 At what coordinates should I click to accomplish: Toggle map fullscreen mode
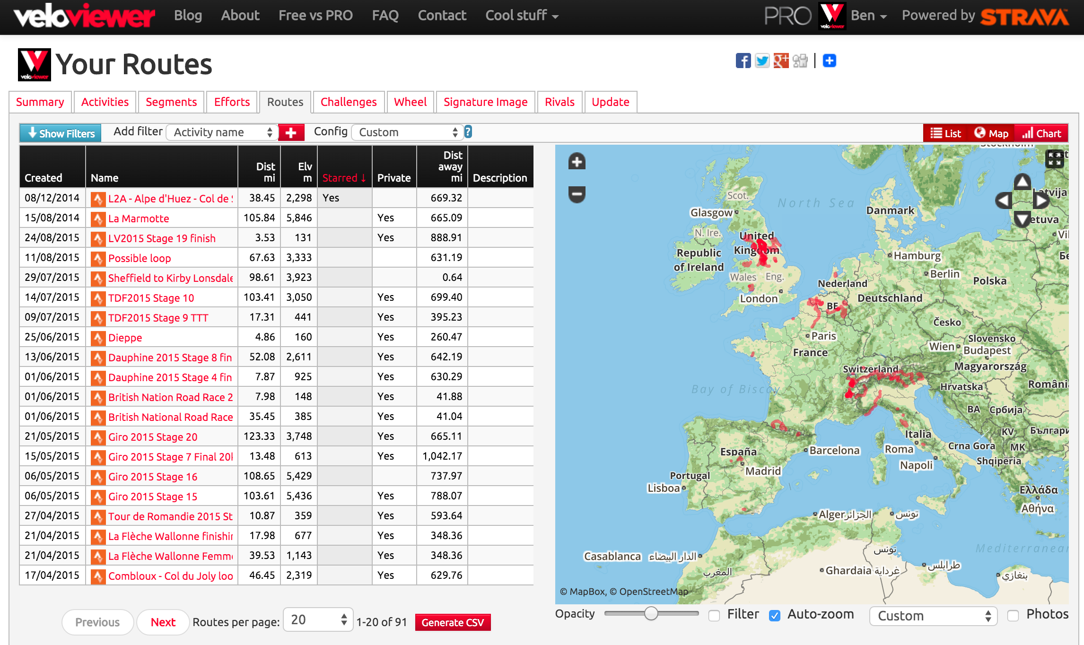point(1054,159)
